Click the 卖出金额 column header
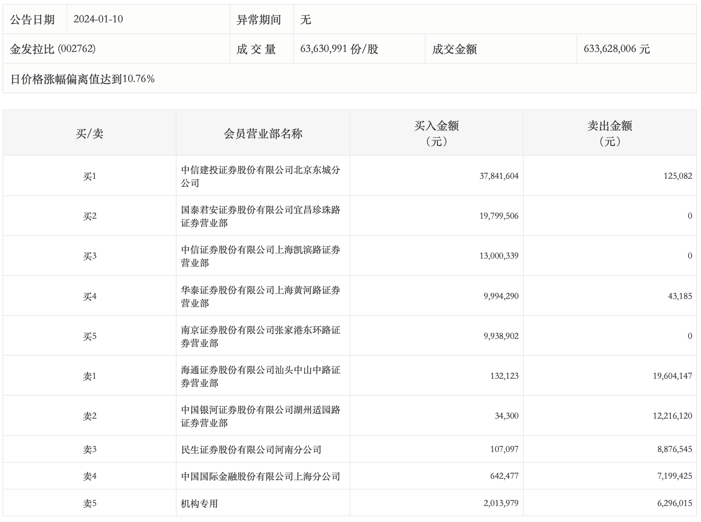701x522 pixels. pos(609,133)
